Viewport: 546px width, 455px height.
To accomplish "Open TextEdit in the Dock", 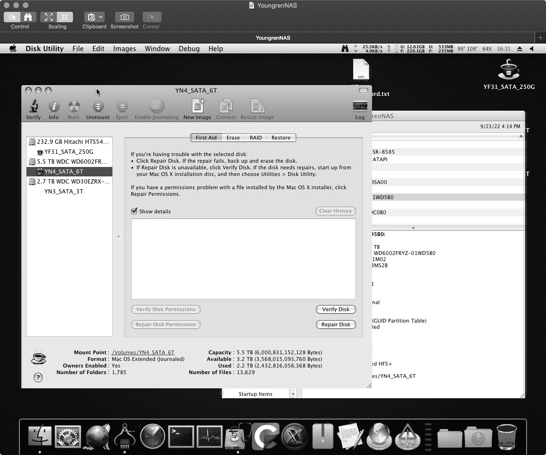I will 351,436.
